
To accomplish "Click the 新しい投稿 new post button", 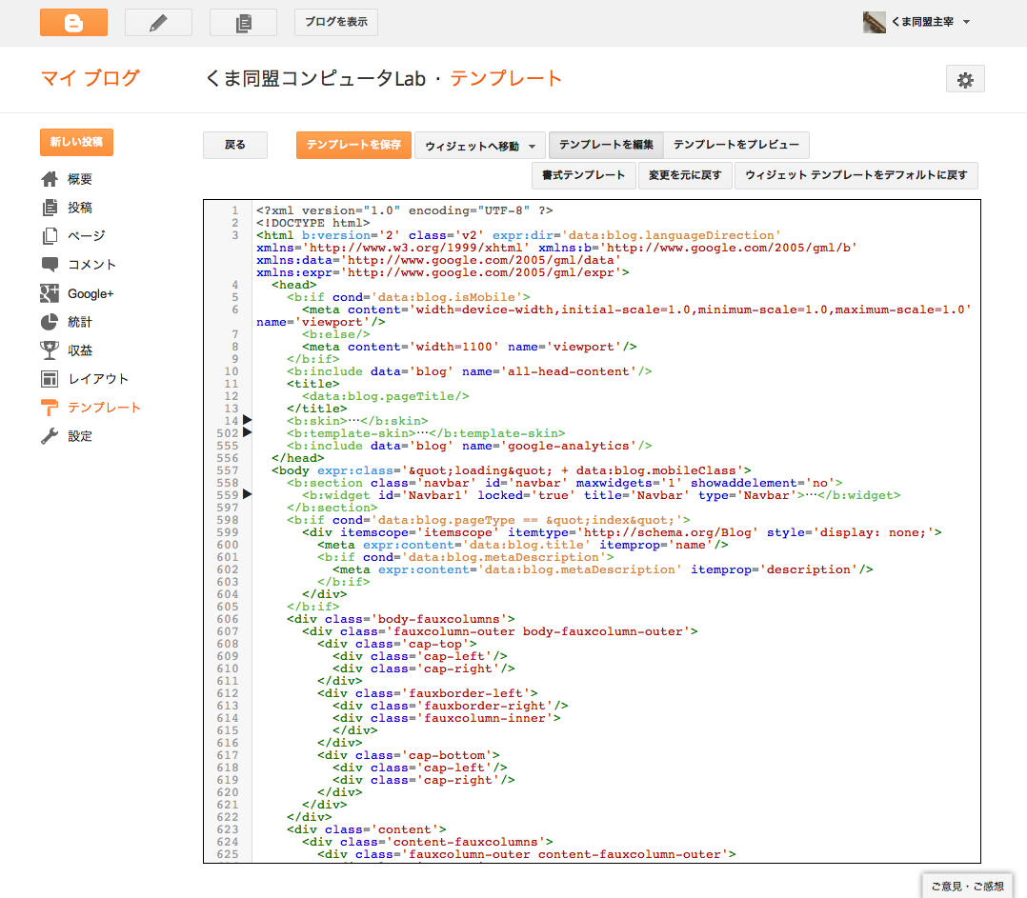I will pyautogui.click(x=76, y=142).
